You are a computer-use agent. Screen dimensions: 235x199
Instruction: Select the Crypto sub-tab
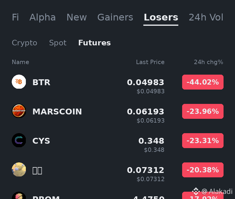[24, 43]
